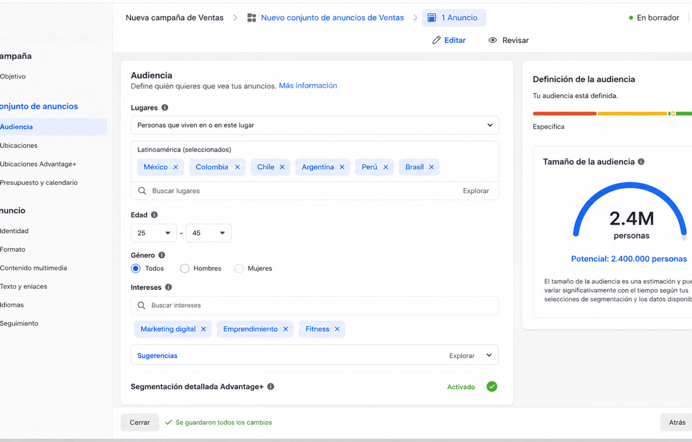Image resolution: width=692 pixels, height=442 pixels.
Task: Click the magnifier icon in Buscar lugares
Action: point(142,191)
